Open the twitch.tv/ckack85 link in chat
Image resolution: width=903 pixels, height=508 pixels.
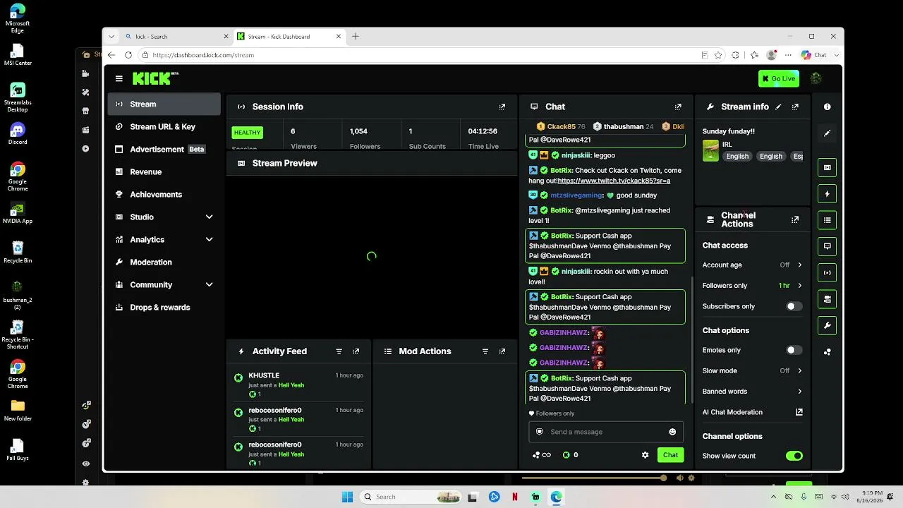pyautogui.click(x=614, y=181)
